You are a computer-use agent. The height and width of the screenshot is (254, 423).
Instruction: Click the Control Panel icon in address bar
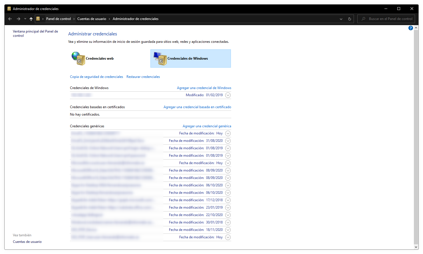[38, 19]
